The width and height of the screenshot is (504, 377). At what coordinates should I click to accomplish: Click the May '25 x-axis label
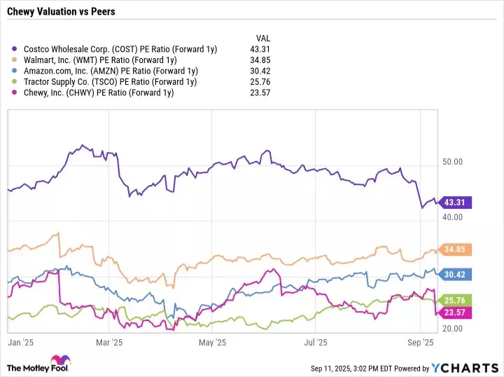coord(213,343)
